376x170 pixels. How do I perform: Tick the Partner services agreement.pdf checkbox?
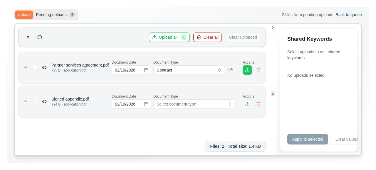click(35, 67)
